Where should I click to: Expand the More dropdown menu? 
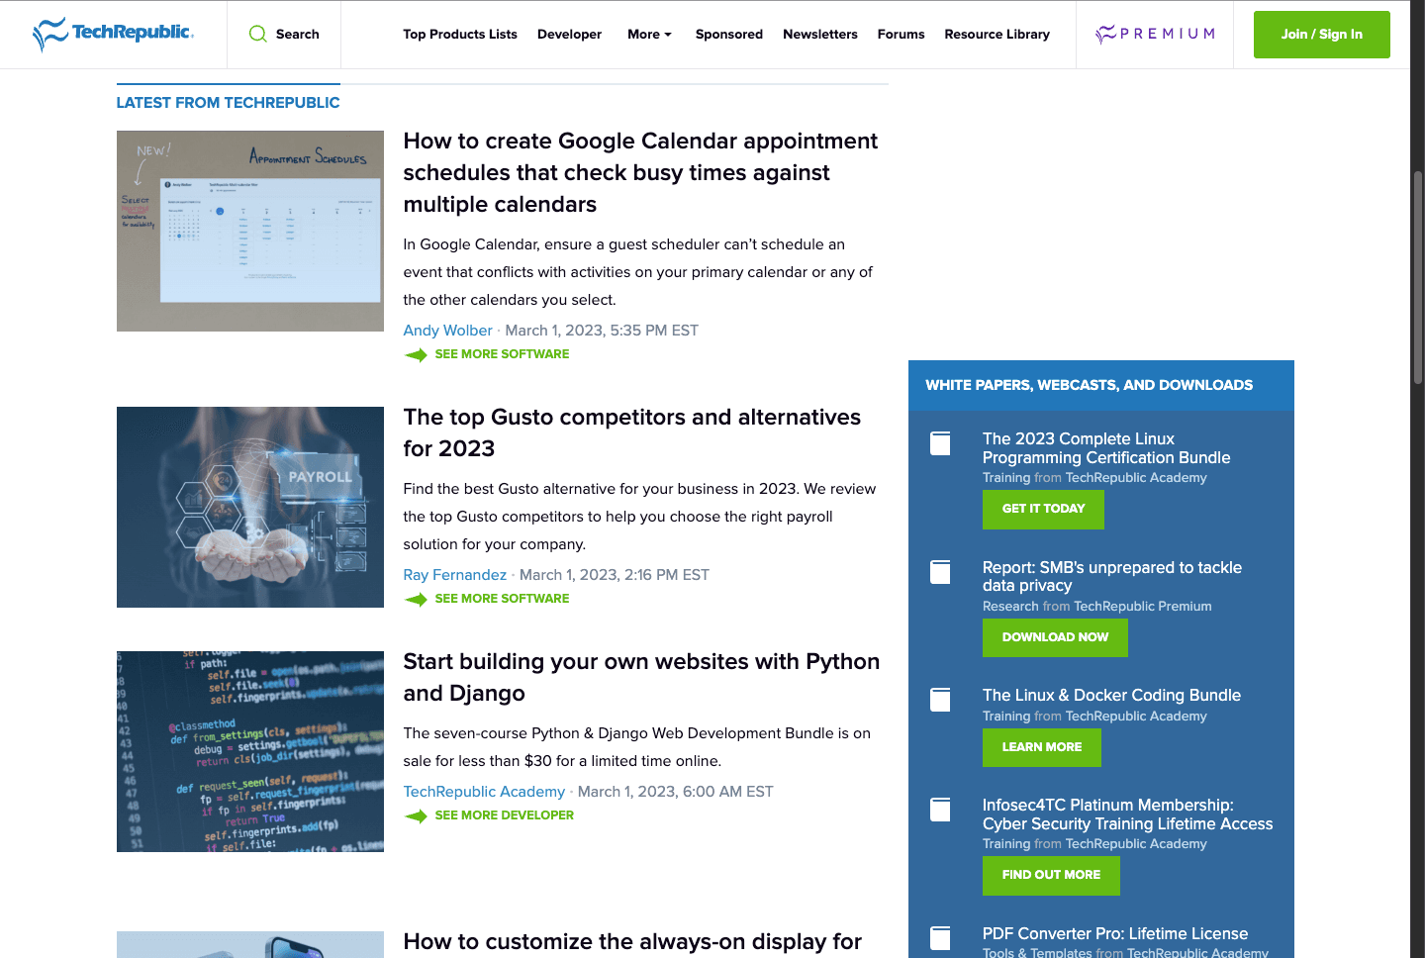click(649, 34)
